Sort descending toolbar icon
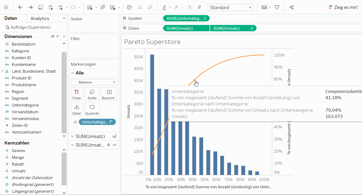 point(150,7)
